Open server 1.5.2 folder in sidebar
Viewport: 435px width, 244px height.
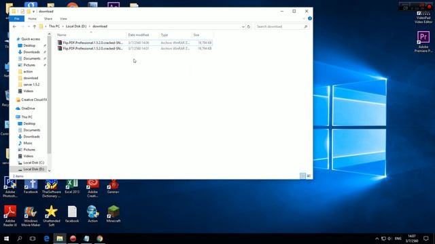pyautogui.click(x=31, y=85)
